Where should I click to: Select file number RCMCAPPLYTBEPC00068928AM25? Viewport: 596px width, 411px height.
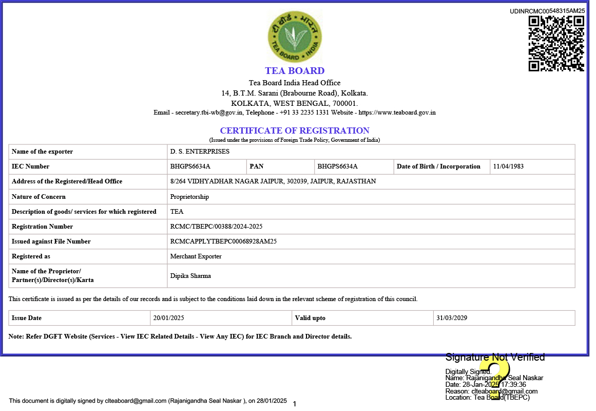(223, 241)
